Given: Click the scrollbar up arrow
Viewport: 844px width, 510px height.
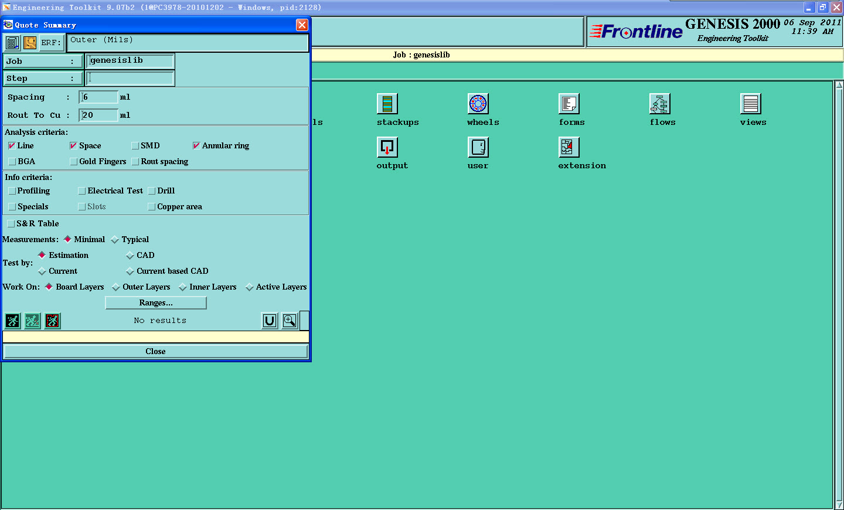Looking at the screenshot, I should tap(839, 85).
